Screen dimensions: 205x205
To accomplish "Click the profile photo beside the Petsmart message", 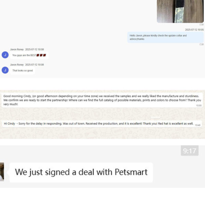I will click(2, 172).
